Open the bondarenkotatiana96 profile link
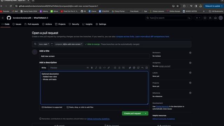Viewport: 224px width, 126px height. 22,18
